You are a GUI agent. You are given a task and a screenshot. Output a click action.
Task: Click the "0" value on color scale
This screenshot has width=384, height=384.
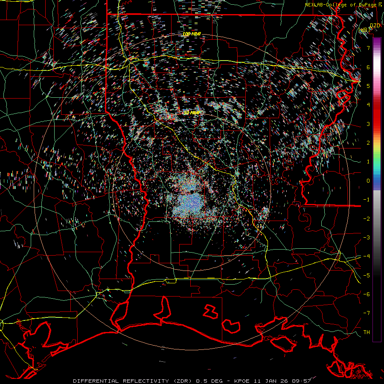(368, 181)
